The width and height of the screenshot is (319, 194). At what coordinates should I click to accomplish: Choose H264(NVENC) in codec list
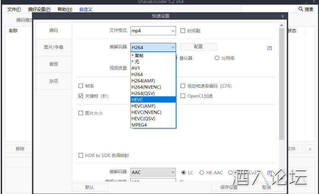point(153,87)
